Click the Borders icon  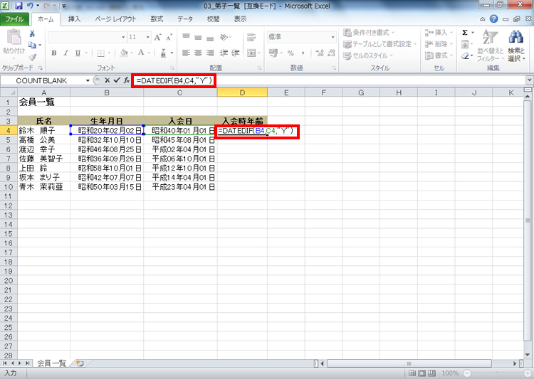101,53
